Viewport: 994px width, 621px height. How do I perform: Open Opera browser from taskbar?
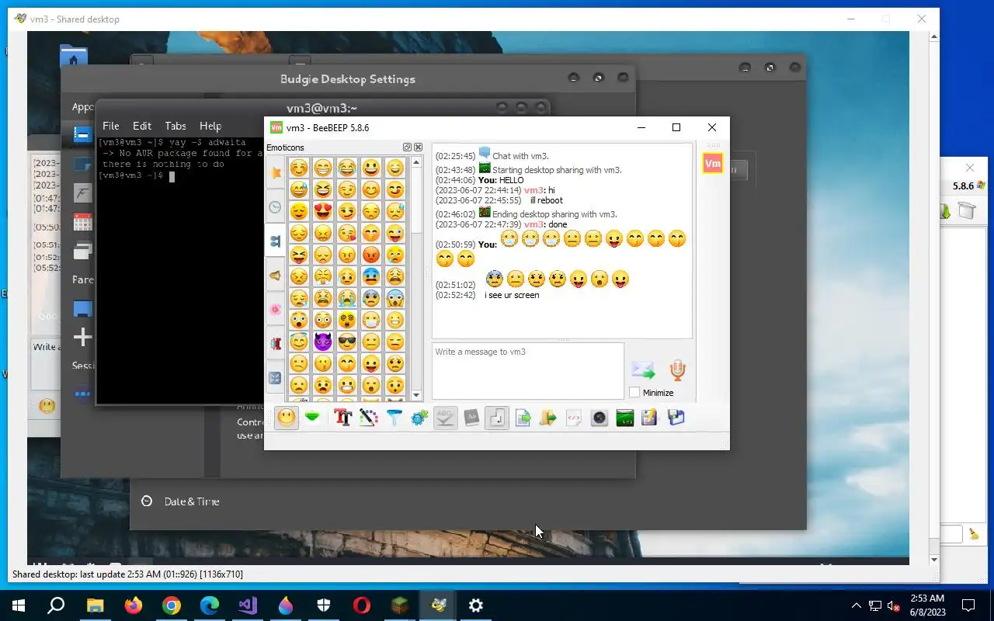[362, 605]
